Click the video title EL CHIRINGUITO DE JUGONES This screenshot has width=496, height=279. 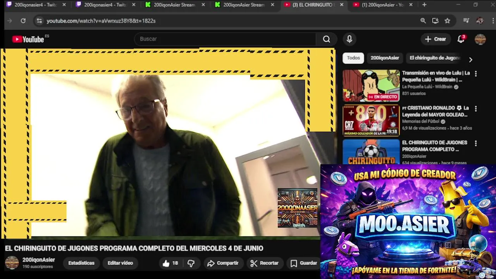(x=134, y=248)
